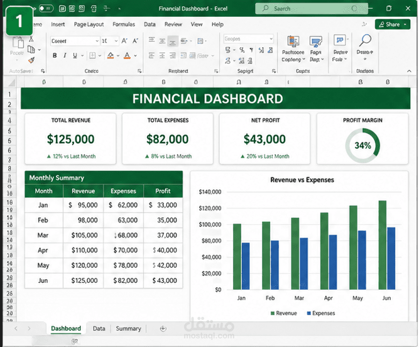This screenshot has height=347, width=419.
Task: Click the Cell Styles icon
Action: pos(340,41)
